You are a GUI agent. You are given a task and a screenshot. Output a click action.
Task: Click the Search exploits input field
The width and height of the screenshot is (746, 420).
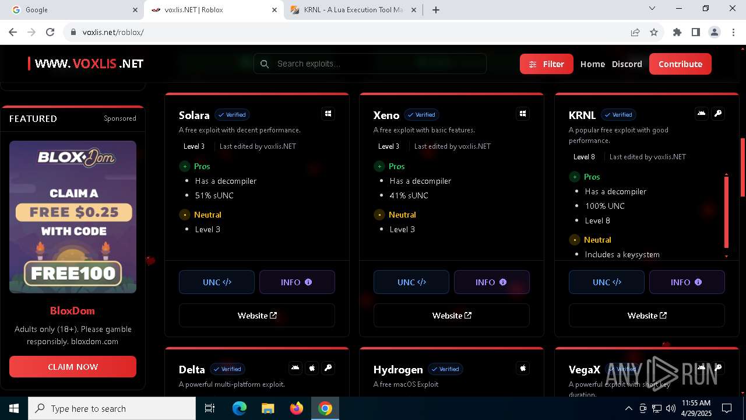pos(370,64)
